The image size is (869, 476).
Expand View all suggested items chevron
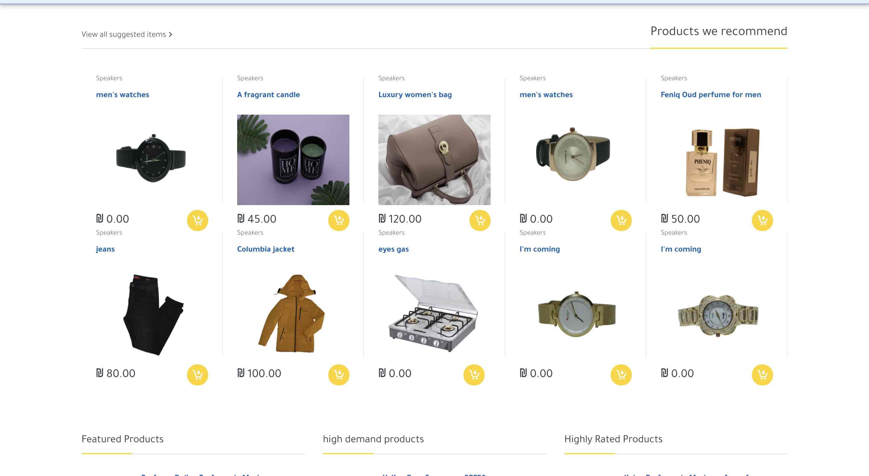tap(170, 34)
